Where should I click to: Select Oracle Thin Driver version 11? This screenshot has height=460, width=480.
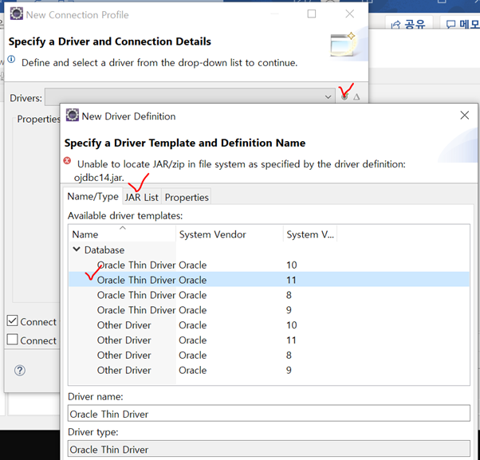[269, 280]
